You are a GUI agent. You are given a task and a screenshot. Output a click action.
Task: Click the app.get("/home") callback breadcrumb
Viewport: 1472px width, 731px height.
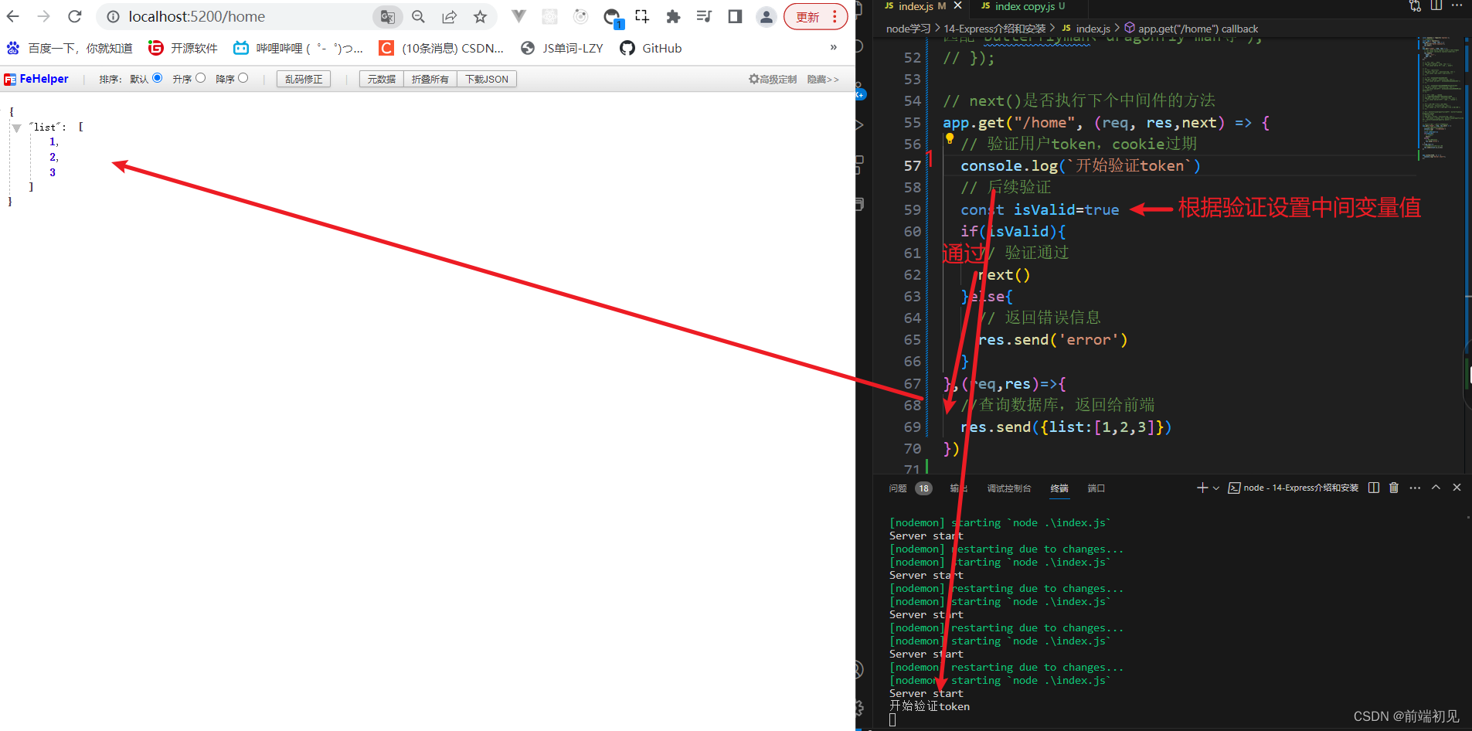pos(1191,29)
